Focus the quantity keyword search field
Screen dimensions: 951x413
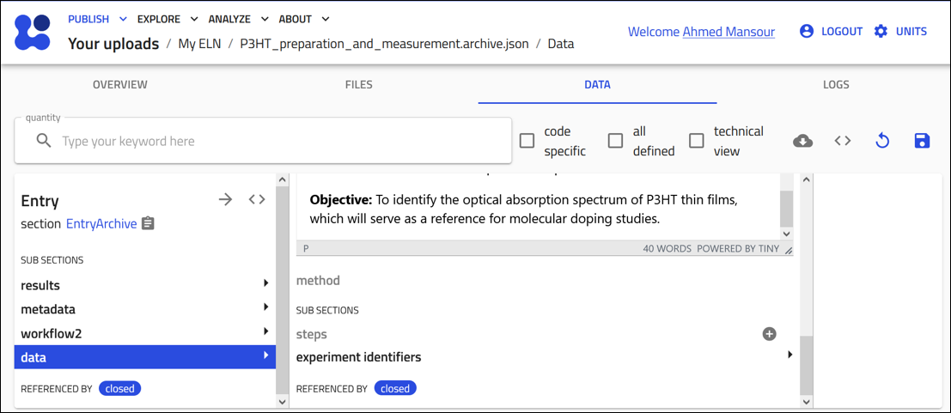click(x=275, y=141)
